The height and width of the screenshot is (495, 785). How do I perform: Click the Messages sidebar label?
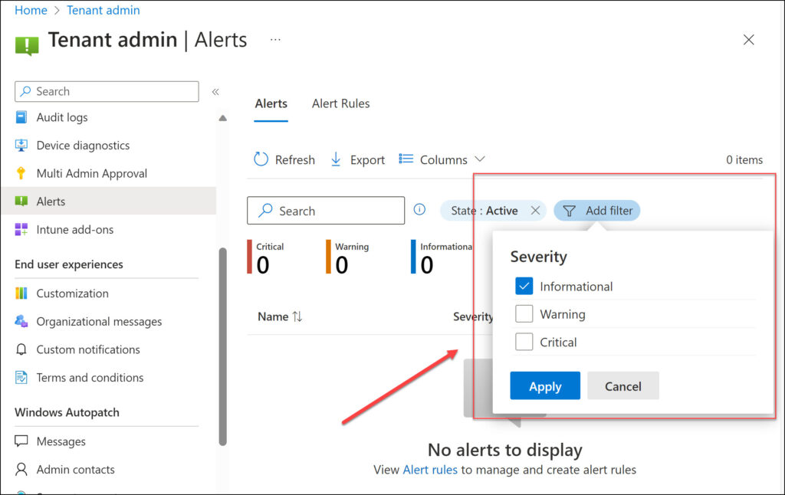point(61,441)
